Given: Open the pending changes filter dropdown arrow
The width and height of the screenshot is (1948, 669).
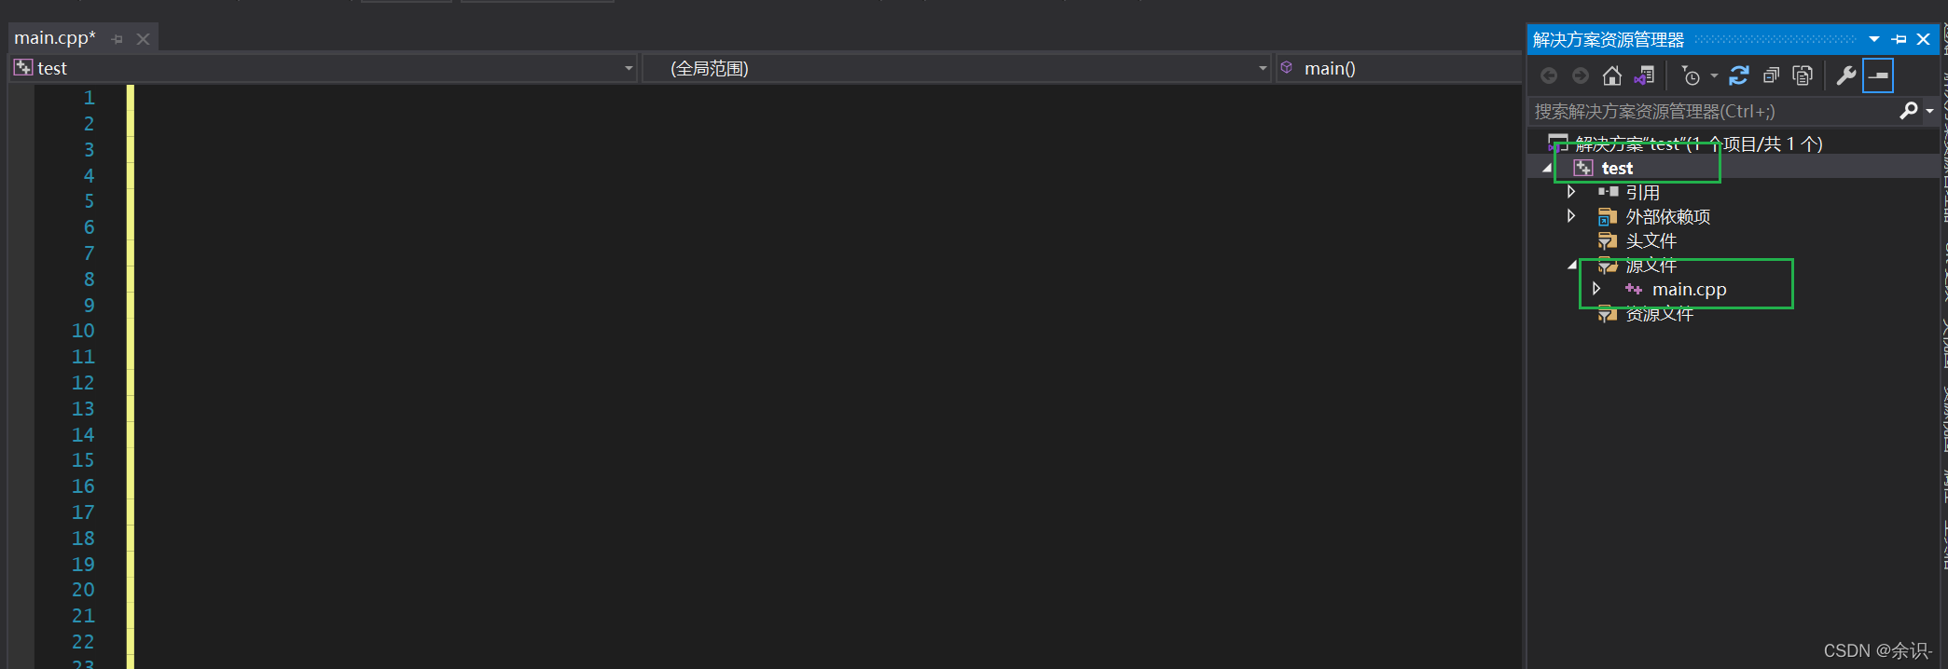Looking at the screenshot, I should pos(1714,76).
